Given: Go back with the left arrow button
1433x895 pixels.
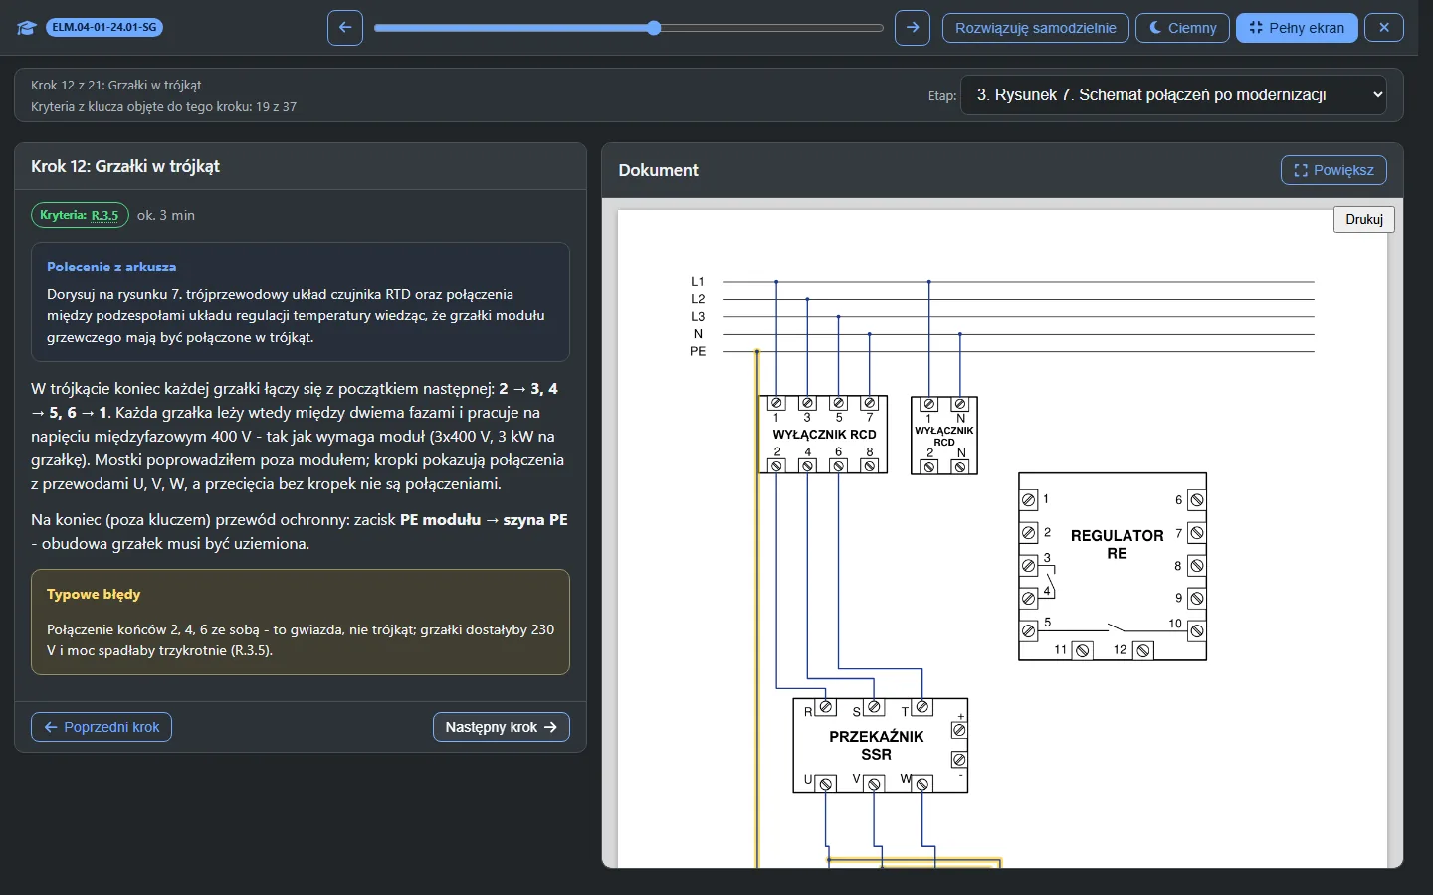Looking at the screenshot, I should tap(345, 28).
